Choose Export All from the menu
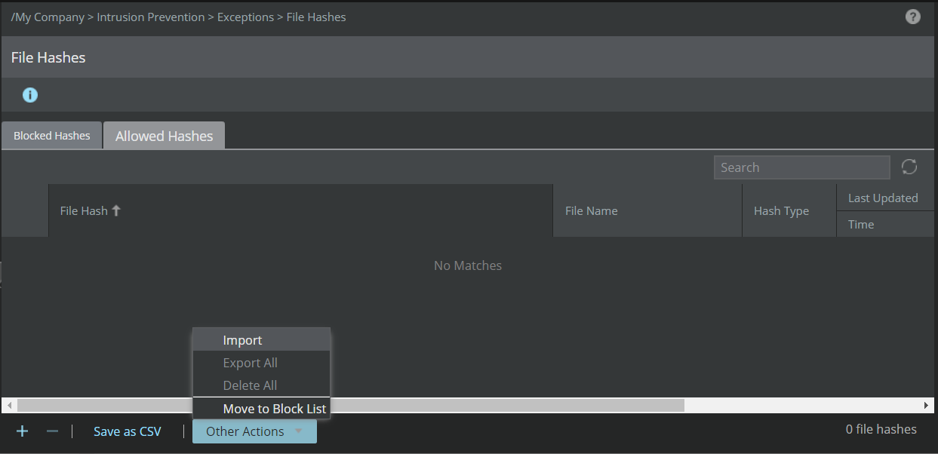 pyautogui.click(x=261, y=363)
